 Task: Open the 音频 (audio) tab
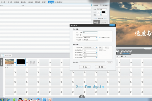coord(10,2)
